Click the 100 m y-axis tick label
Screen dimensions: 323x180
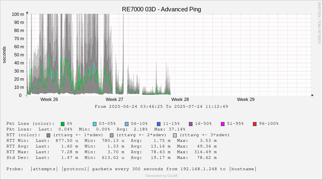point(18,14)
